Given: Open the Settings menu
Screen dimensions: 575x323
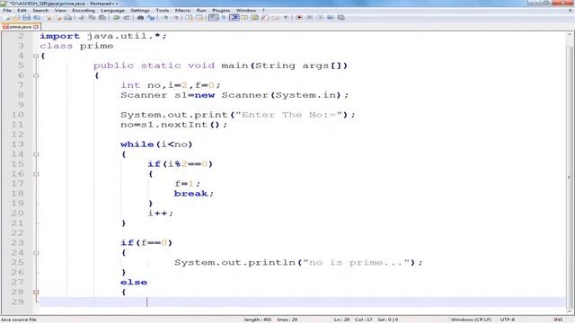Looking at the screenshot, I should 140,10.
